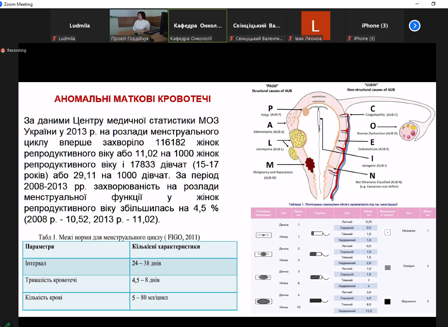The image size is (448, 327).
Task: Click the Помірні row label in pictogram
Action: pos(409,266)
